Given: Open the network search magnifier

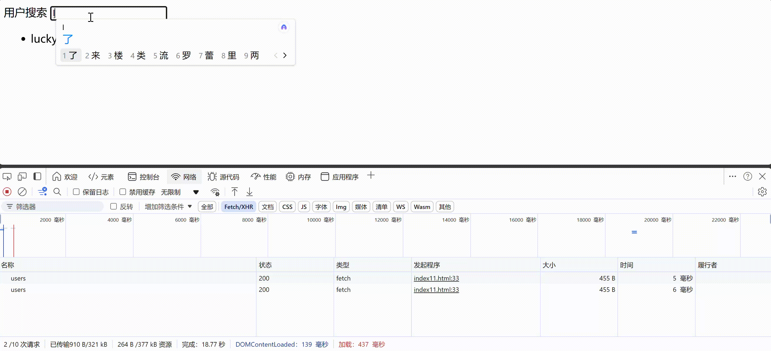Looking at the screenshot, I should [57, 192].
